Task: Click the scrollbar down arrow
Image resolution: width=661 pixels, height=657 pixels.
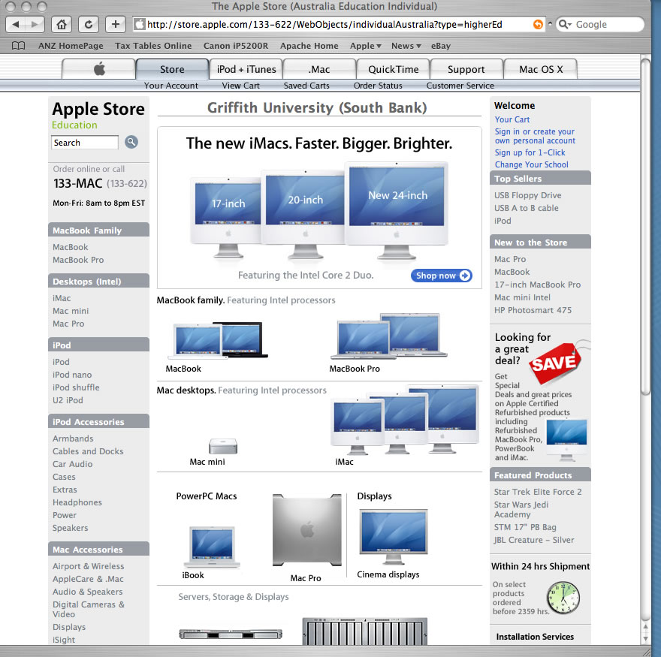Action: pyautogui.click(x=645, y=639)
